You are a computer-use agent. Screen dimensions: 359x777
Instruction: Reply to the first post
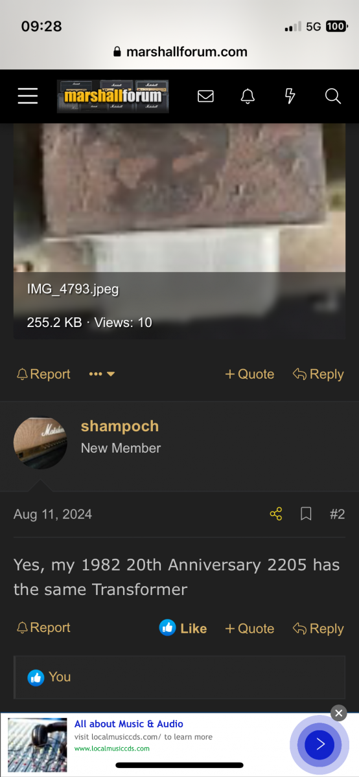tap(318, 374)
